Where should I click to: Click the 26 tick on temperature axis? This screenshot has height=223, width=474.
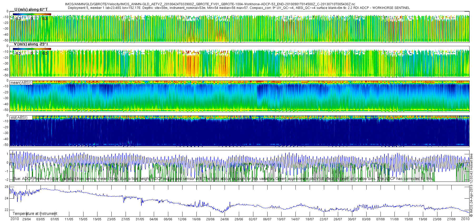click(x=7, y=187)
